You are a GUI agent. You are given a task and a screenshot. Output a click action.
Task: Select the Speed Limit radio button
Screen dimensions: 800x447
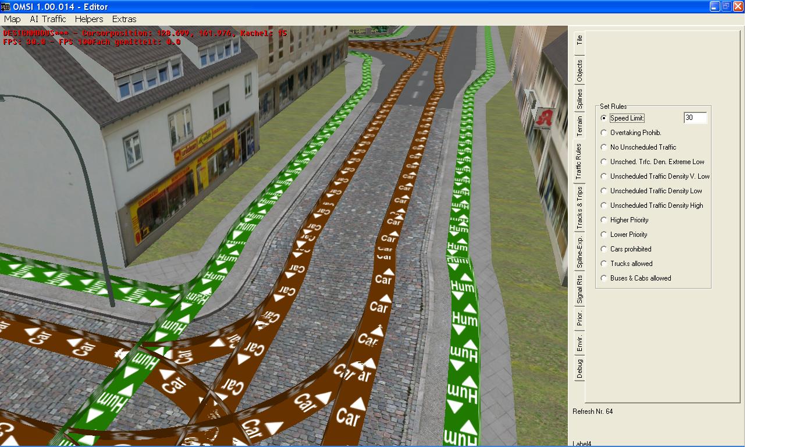[x=604, y=118]
